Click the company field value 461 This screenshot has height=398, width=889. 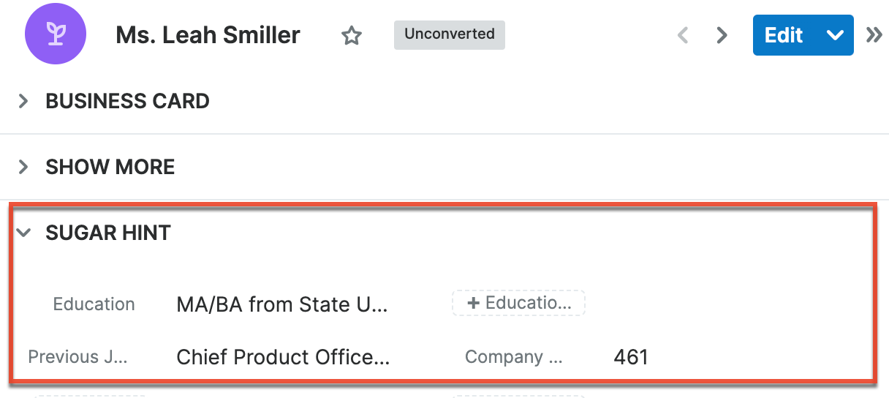tap(631, 357)
